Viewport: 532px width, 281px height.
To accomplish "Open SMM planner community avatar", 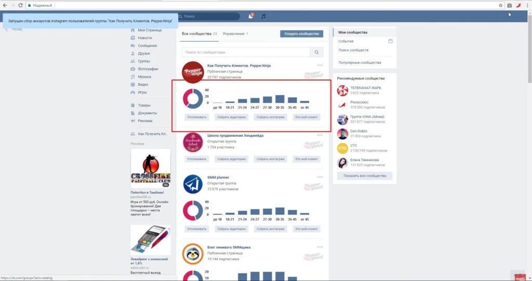I will pos(193,184).
